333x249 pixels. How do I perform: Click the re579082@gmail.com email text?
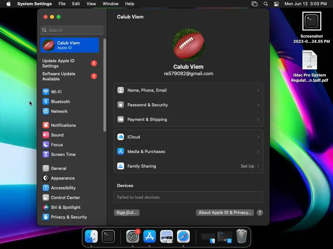point(188,74)
